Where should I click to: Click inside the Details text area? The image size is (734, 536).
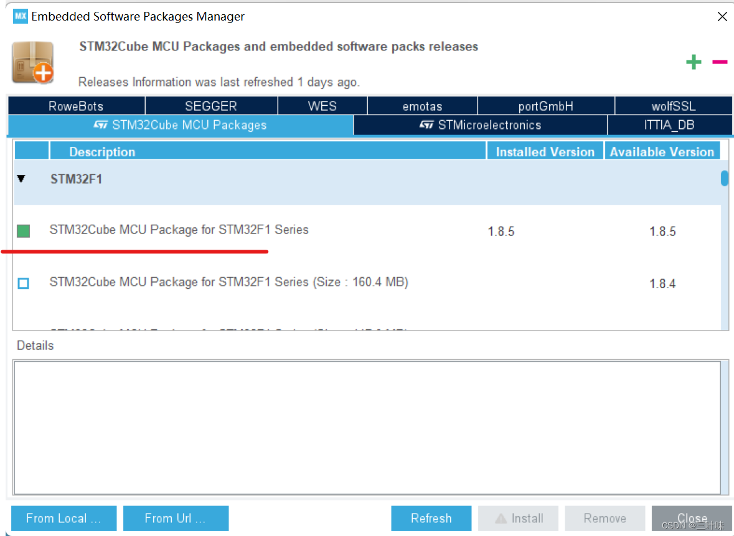pyautogui.click(x=367, y=428)
